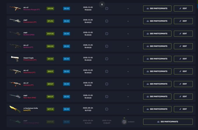Click the $271.15 price badge
This screenshot has height=130, width=198.
coord(50,109)
